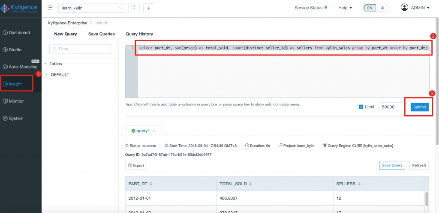Switch language to EN
Image resolution: width=439 pixels, height=213 pixels.
click(370, 8)
